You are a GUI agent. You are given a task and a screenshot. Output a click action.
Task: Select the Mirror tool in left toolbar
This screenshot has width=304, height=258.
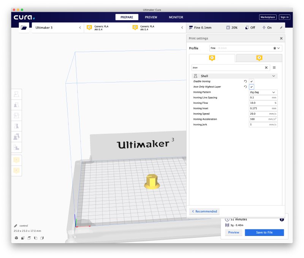[16, 126]
